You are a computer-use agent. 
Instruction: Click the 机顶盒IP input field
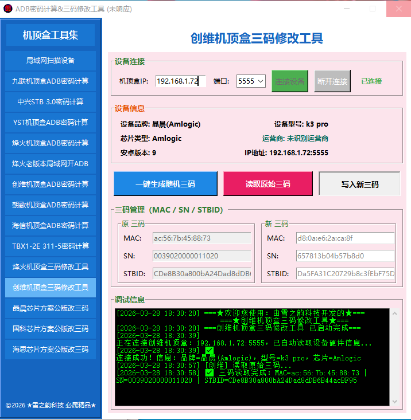(x=181, y=81)
